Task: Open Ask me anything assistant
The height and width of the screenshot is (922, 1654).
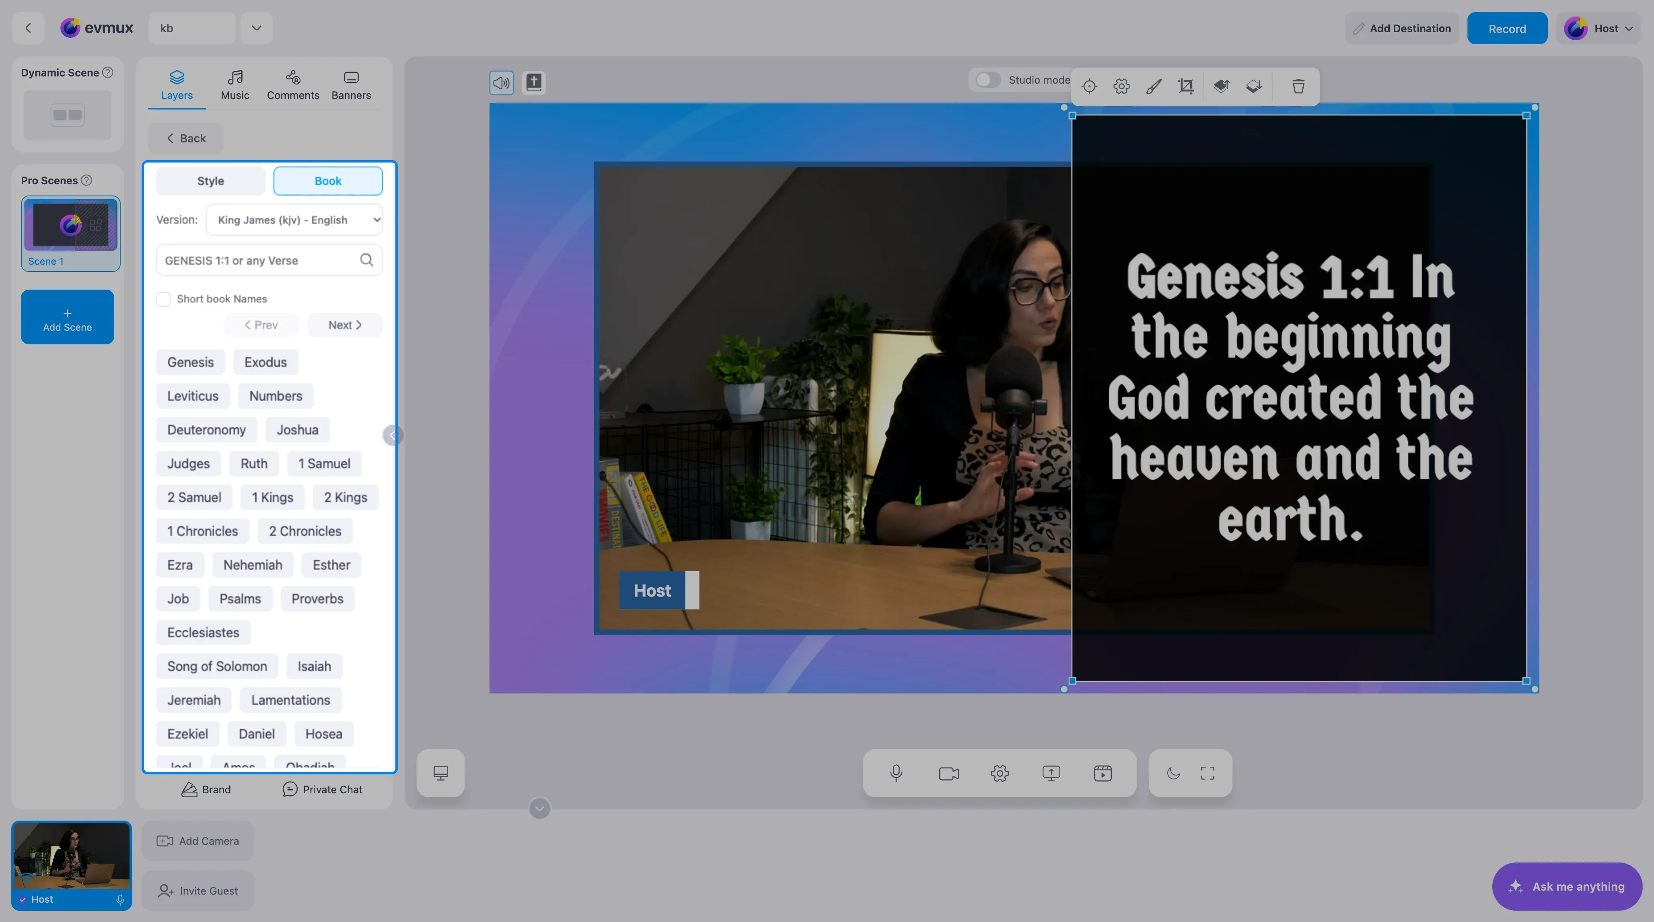Action: (1567, 886)
